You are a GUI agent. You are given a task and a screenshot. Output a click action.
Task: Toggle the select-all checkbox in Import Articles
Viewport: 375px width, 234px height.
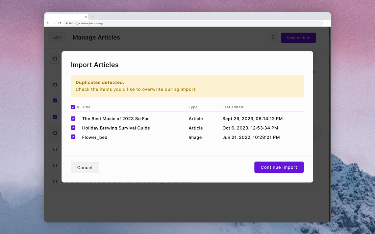73,107
